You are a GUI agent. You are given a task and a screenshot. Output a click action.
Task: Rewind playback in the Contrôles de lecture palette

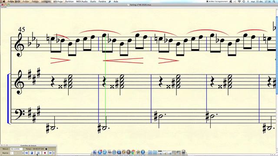tap(26, 153)
